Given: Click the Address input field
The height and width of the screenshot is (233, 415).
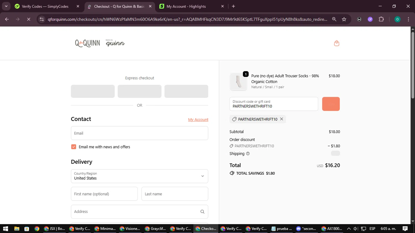Looking at the screenshot, I should [139, 212].
